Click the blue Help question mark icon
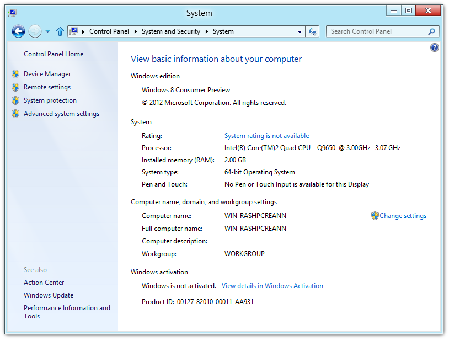Viewport: 449px width, 340px height. (434, 48)
